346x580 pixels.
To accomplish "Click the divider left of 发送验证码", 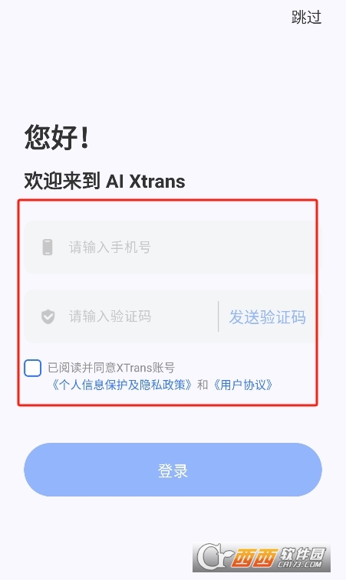I will pos(218,316).
